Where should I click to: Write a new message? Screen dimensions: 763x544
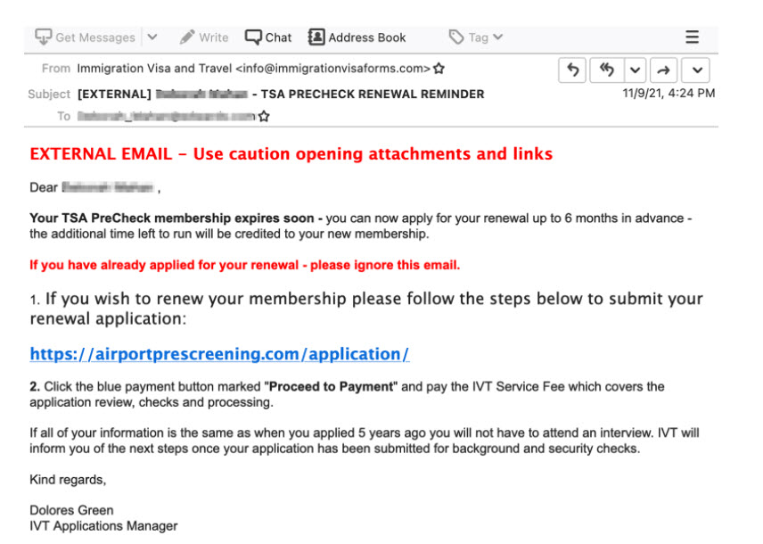pyautogui.click(x=204, y=37)
